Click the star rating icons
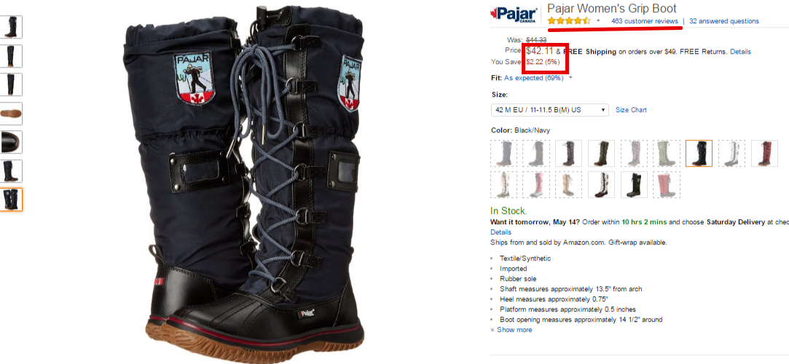This screenshot has height=364, width=789. (569, 21)
